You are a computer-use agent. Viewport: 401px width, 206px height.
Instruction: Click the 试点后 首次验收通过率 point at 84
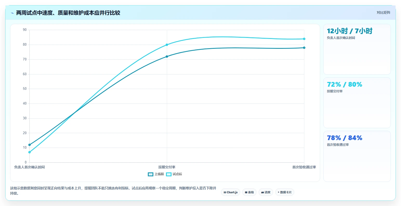point(304,39)
